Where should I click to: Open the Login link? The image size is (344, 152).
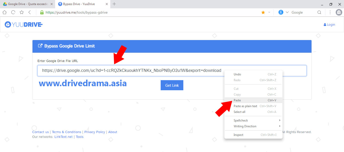[x=329, y=24]
